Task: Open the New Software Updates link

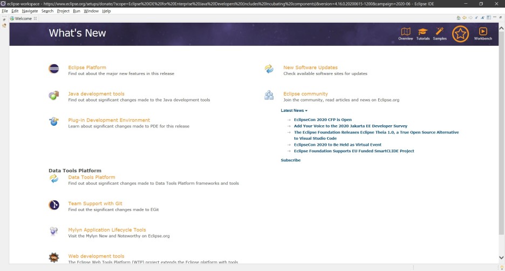Action: pos(310,67)
